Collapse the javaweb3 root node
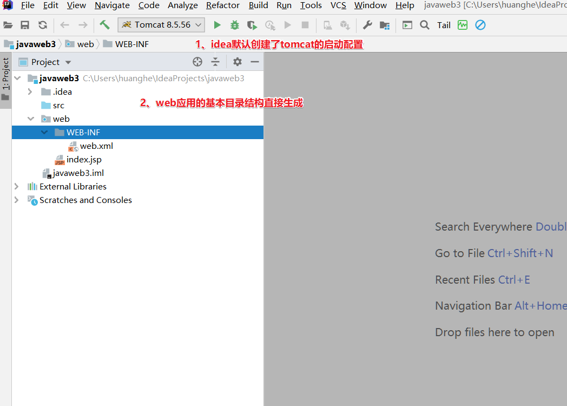This screenshot has width=567, height=406. point(17,78)
